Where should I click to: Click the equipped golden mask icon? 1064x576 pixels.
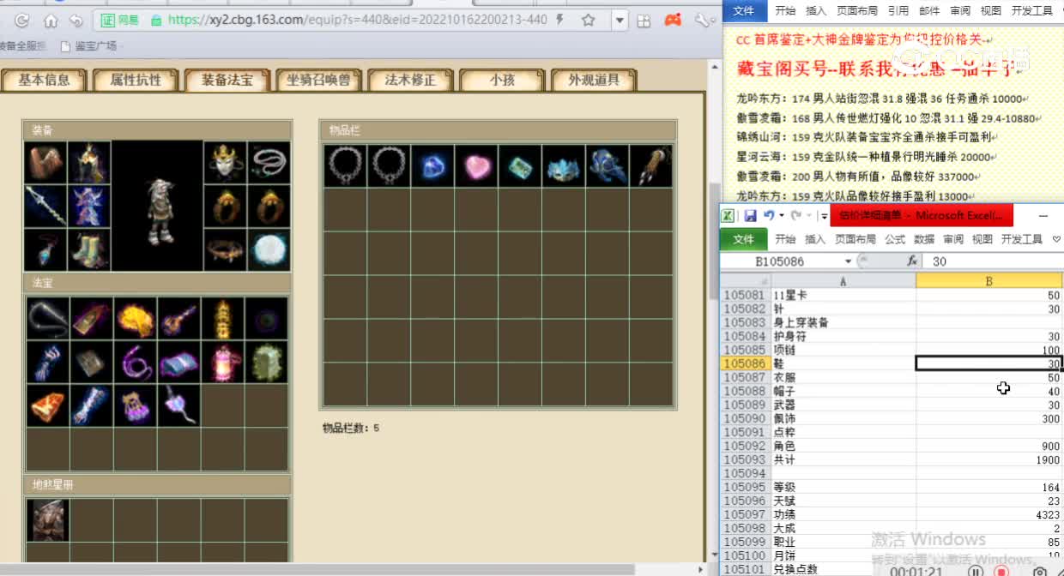pyautogui.click(x=225, y=163)
